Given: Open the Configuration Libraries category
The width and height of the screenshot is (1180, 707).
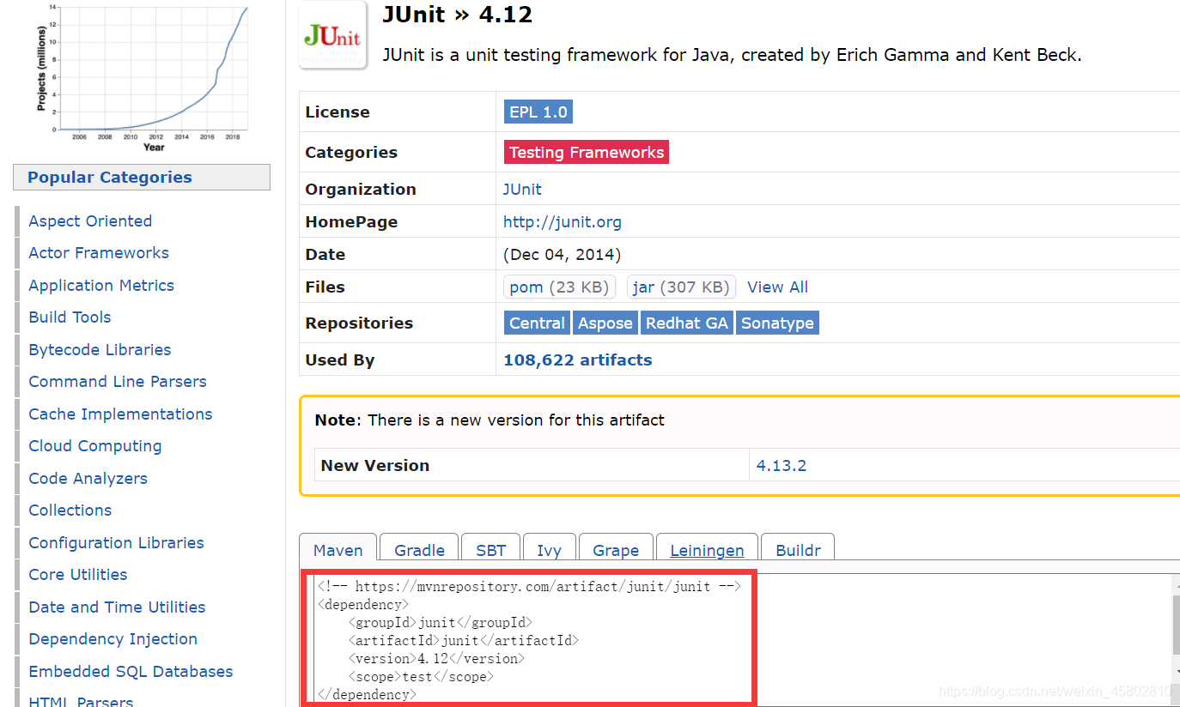Looking at the screenshot, I should click(x=116, y=543).
